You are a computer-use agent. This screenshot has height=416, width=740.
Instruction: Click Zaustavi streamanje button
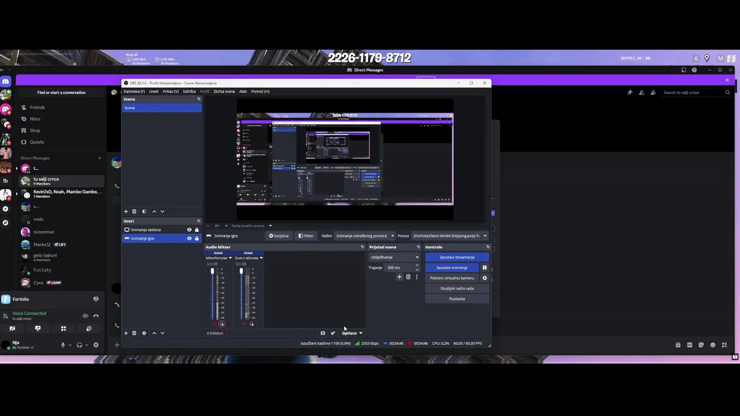coord(457,257)
